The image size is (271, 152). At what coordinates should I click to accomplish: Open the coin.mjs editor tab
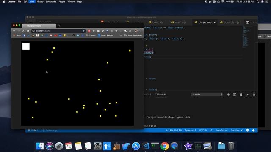pyautogui.click(x=156, y=22)
